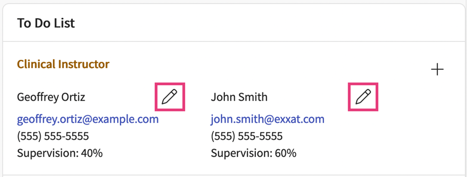Select the John Smith name text
467x177 pixels.
coord(239,97)
